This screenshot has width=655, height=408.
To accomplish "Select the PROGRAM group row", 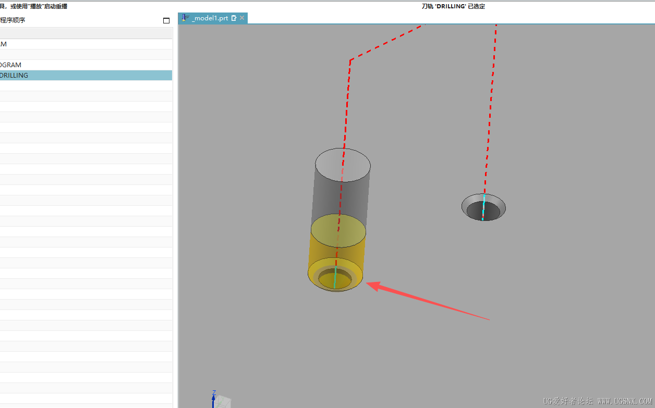I will point(86,65).
